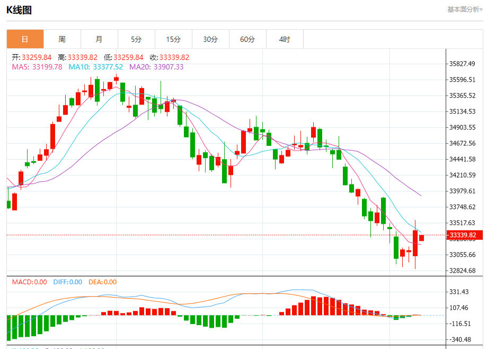This screenshot has height=349, width=487.
Task: Click the MA5: 33199.78 indicator label
Action: 37,67
